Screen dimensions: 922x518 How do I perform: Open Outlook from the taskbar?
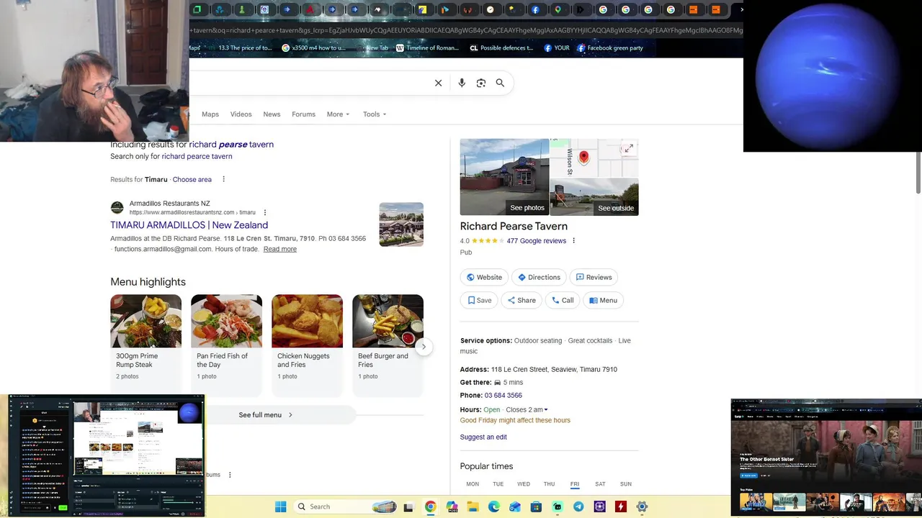[x=515, y=506]
